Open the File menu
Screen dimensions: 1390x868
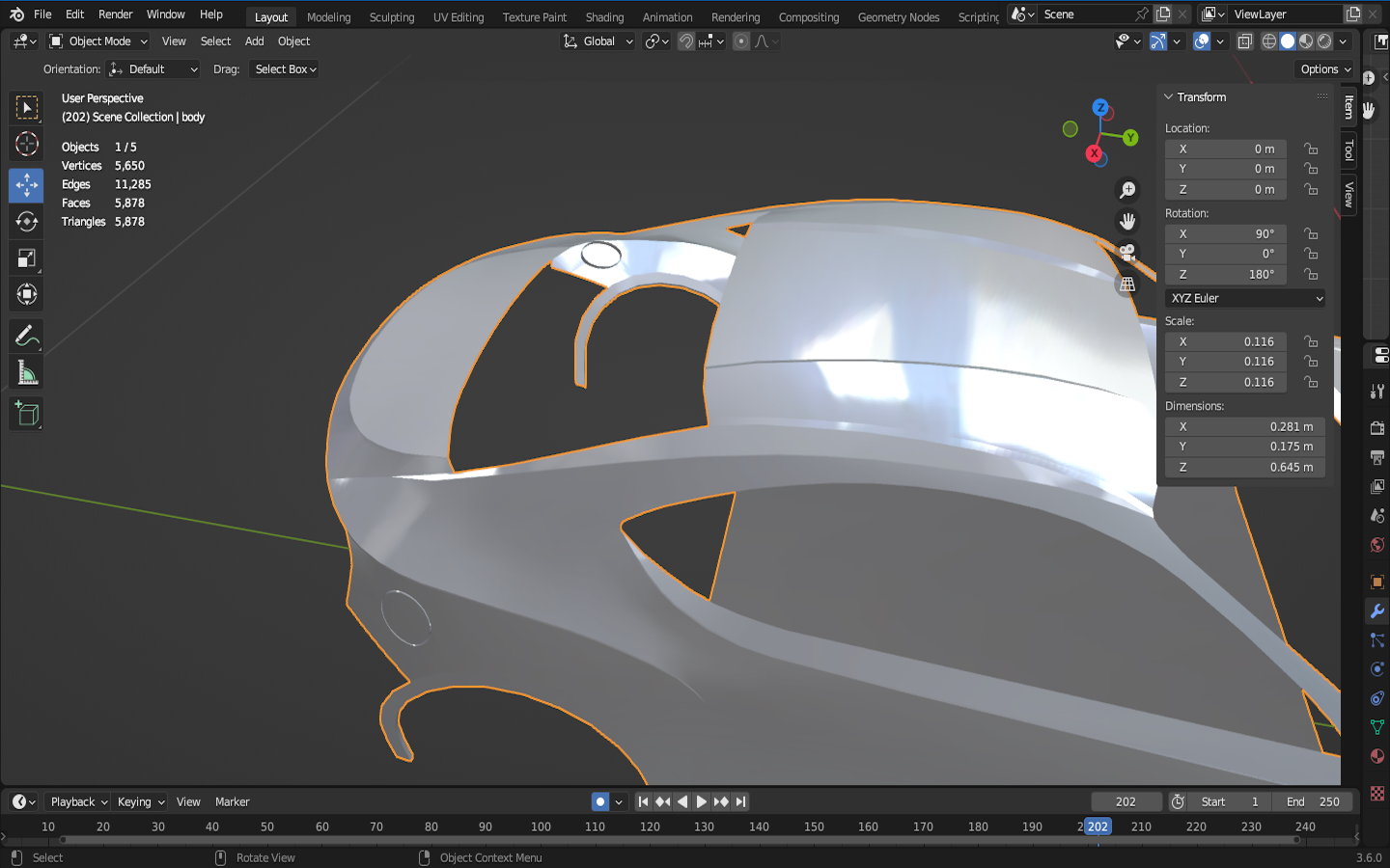tap(42, 14)
